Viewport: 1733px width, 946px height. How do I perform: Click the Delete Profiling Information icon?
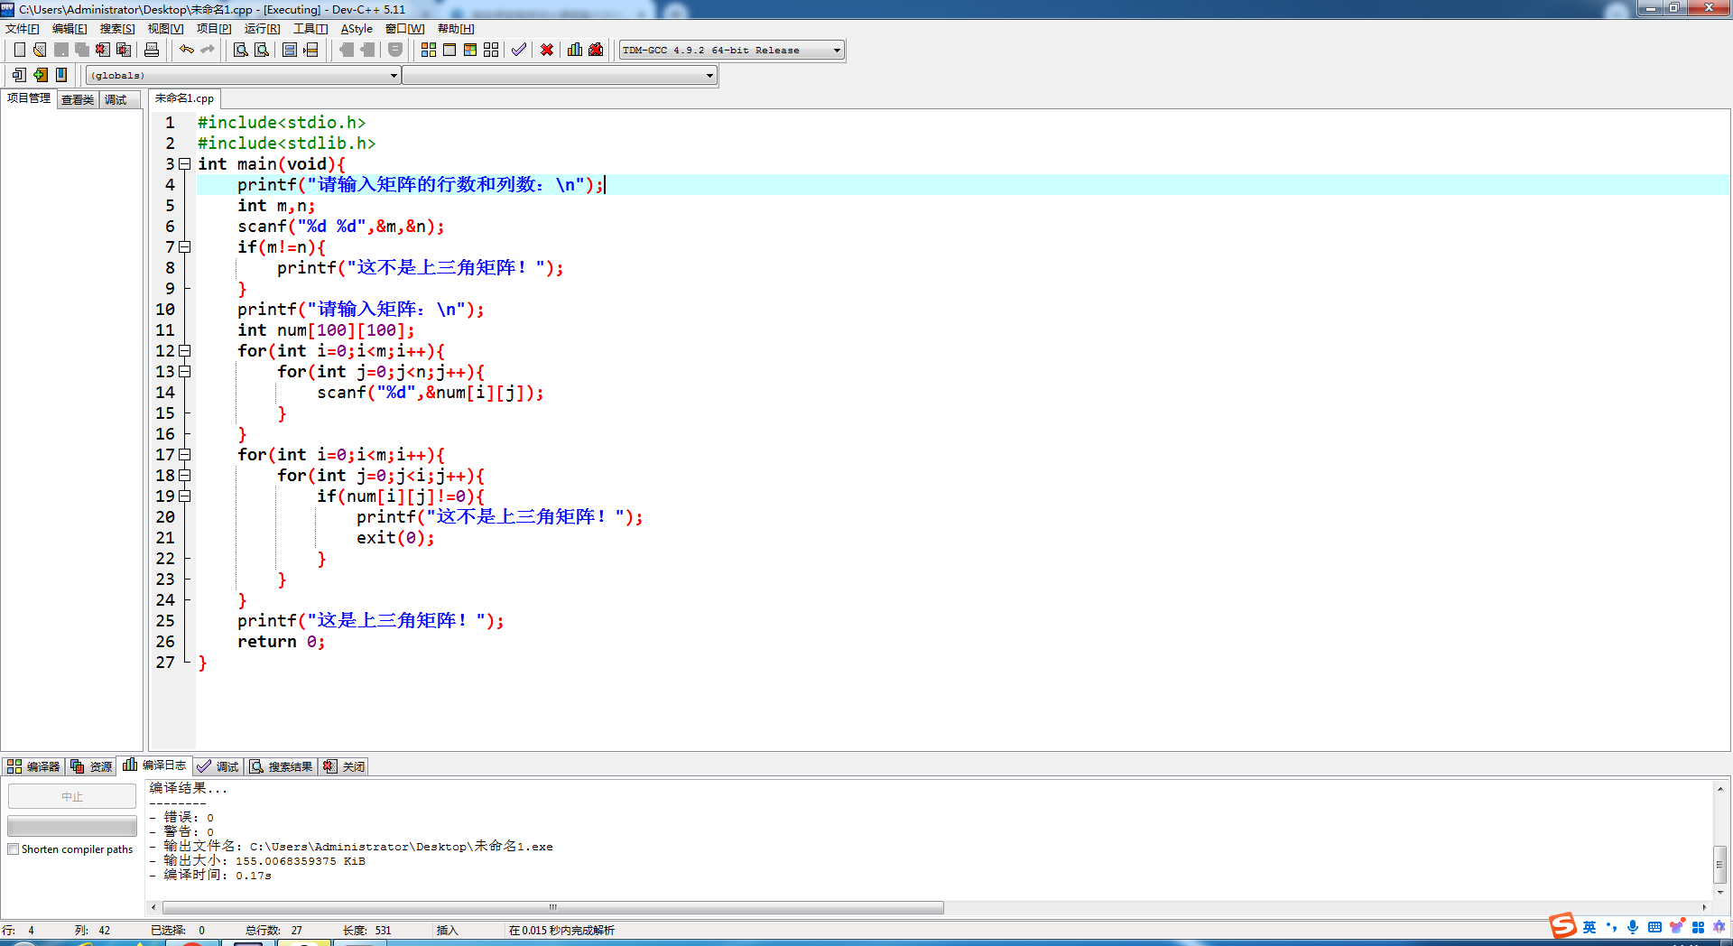pos(596,50)
